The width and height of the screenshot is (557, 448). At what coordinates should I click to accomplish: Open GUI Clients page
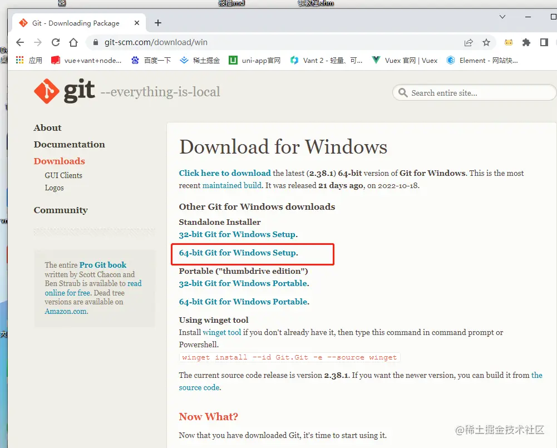point(63,175)
